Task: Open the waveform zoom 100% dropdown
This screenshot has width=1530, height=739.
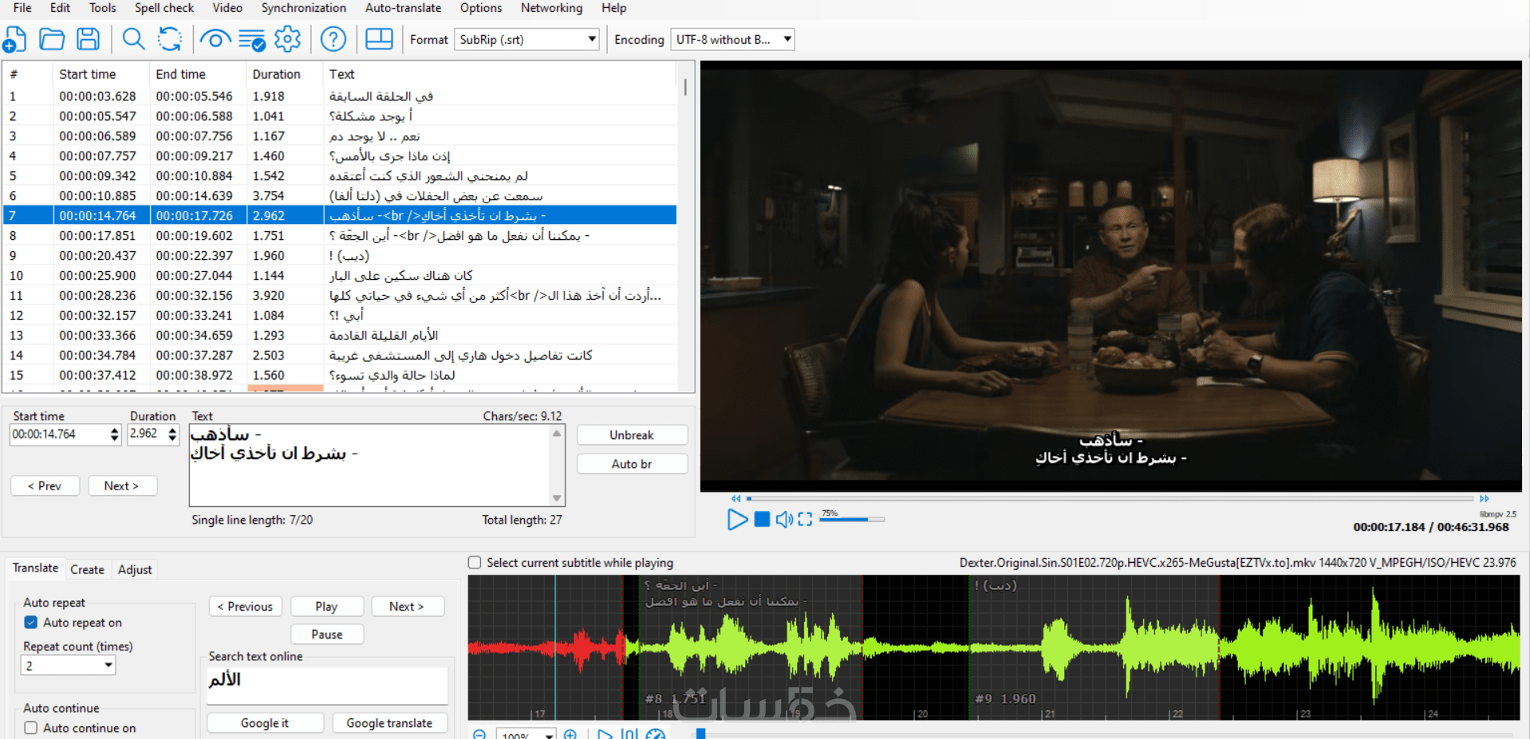Action: (526, 734)
